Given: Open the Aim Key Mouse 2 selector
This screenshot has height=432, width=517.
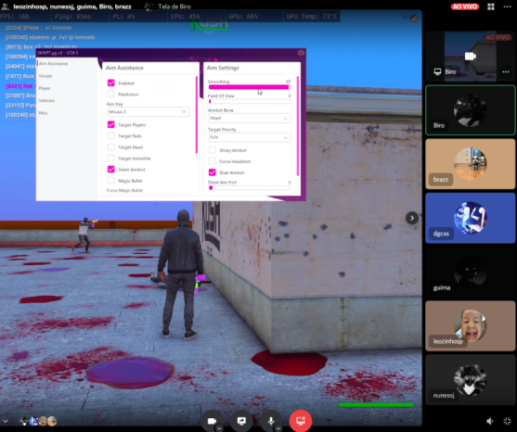Looking at the screenshot, I should pyautogui.click(x=148, y=112).
